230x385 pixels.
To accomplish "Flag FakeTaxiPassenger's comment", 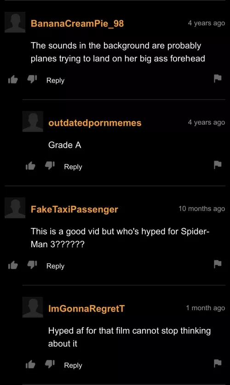I will pyautogui.click(x=218, y=264).
